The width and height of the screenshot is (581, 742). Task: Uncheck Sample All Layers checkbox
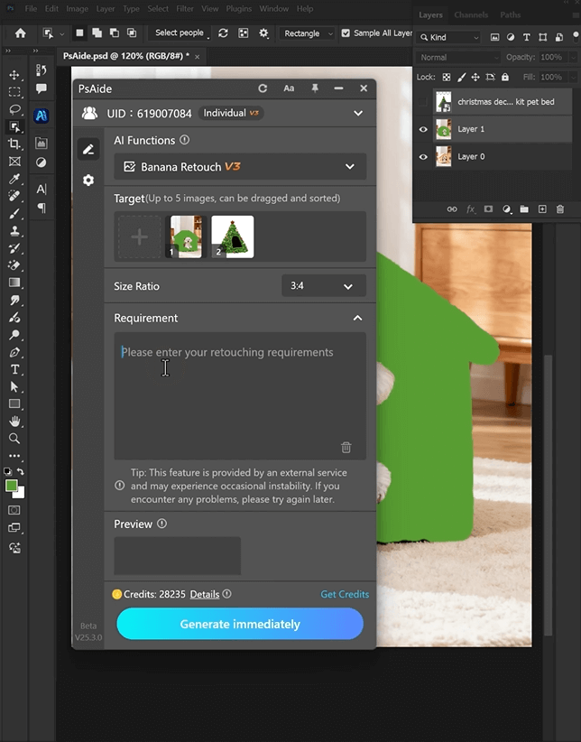(346, 33)
